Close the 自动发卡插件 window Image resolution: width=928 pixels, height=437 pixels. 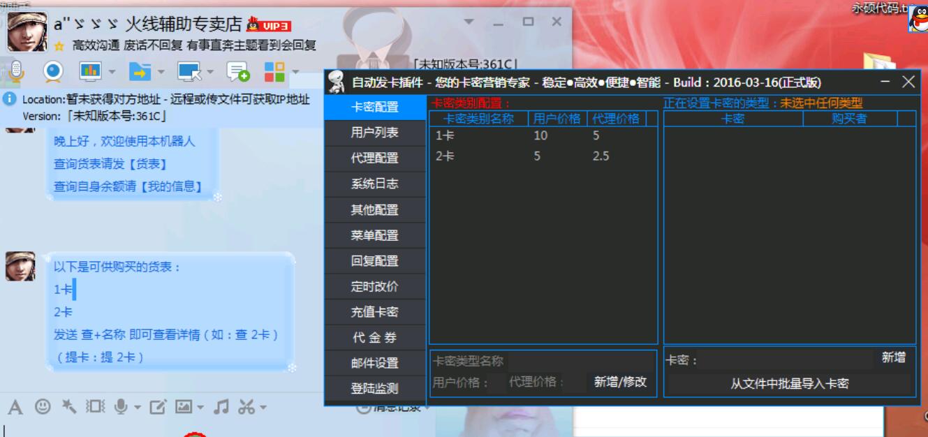[908, 82]
